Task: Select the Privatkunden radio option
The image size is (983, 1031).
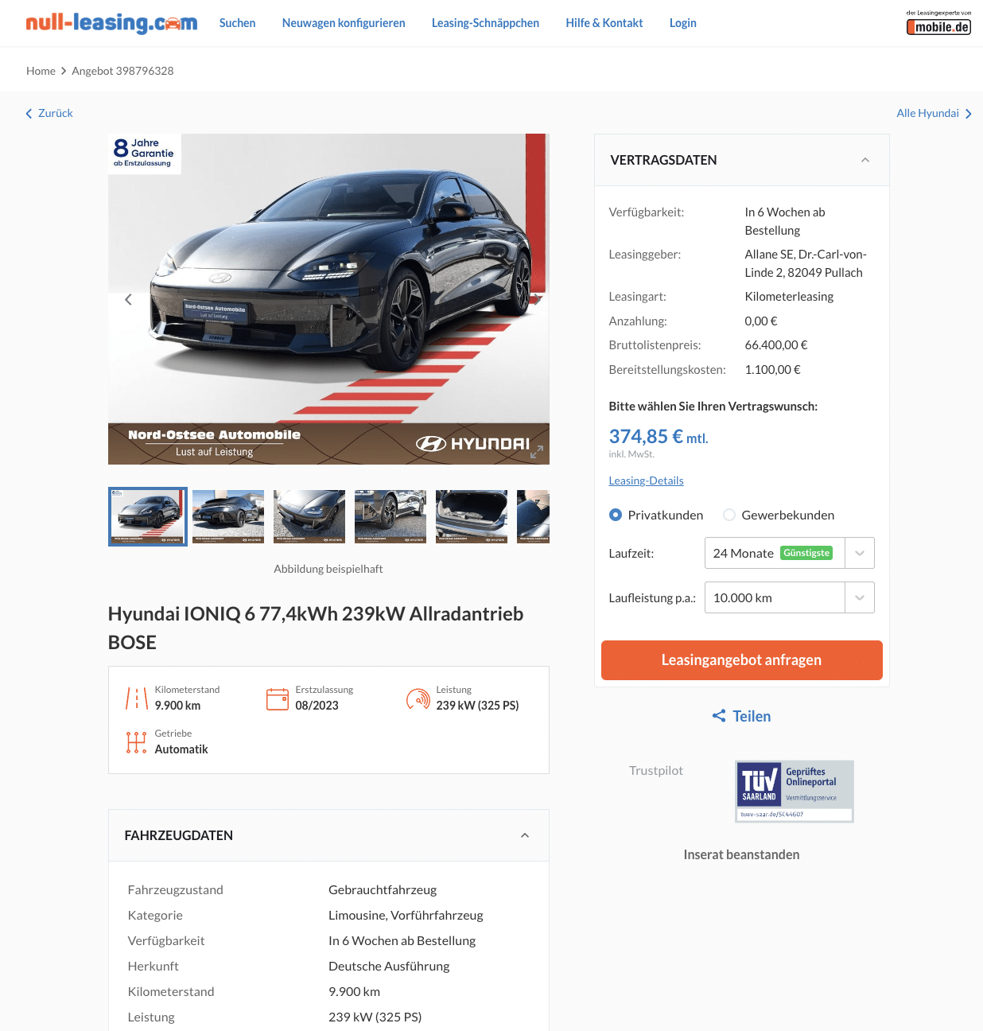Action: (616, 515)
